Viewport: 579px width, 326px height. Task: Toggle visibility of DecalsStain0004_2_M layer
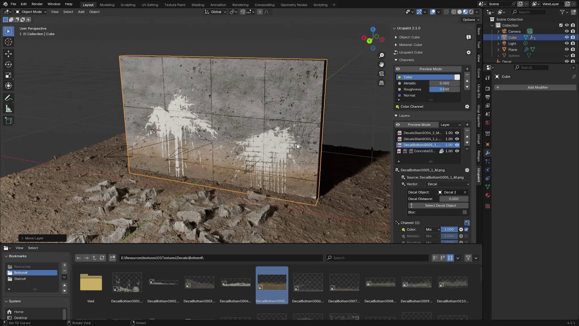[457, 133]
